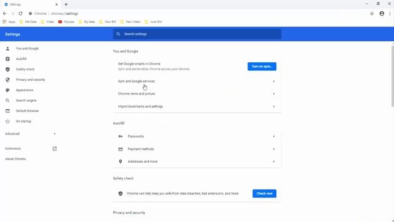This screenshot has height=222, width=394.
Task: Click the card icon for Payment methods
Action: coord(121,149)
